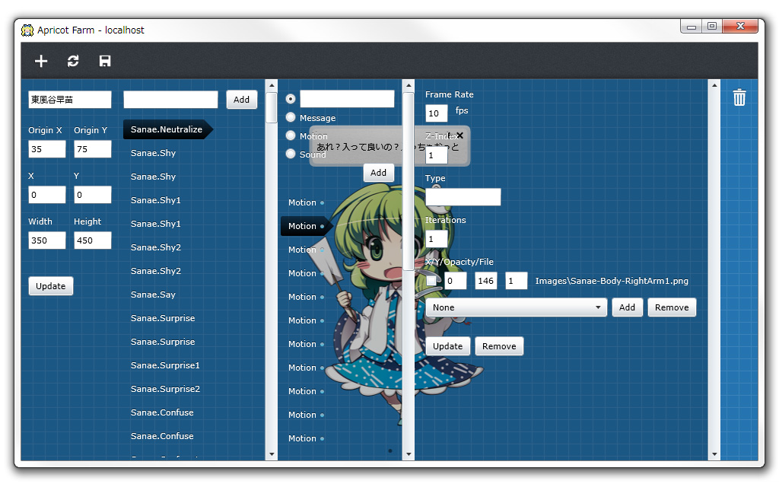The image size is (779, 487).
Task: Select the Sound radio button
Action: 291,154
